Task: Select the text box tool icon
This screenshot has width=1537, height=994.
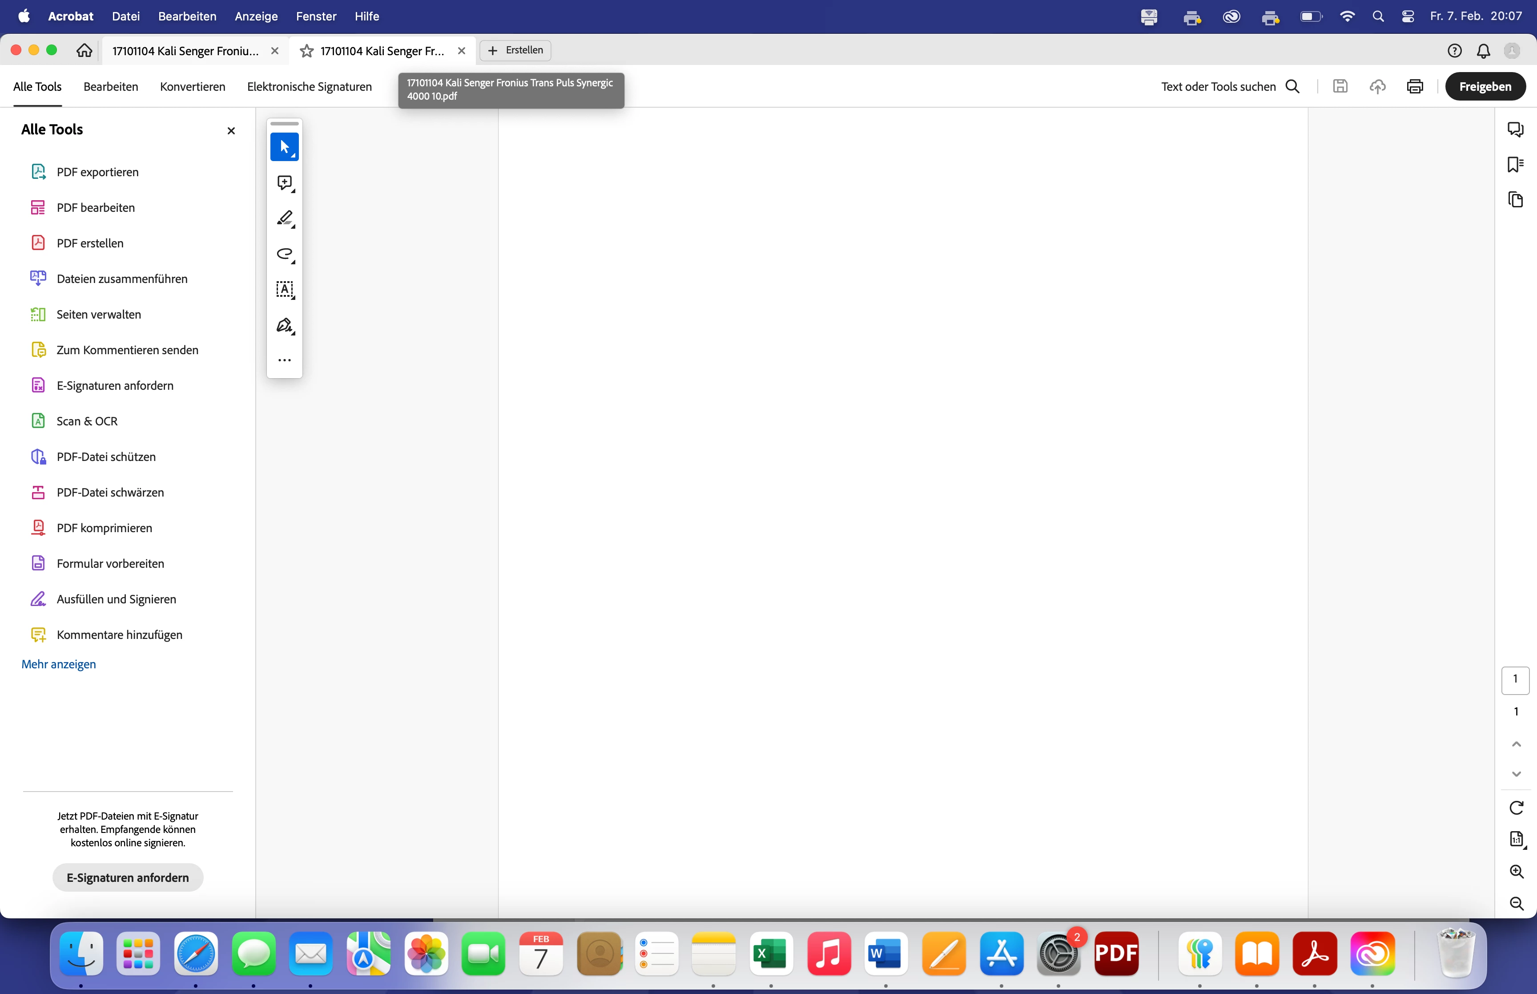Action: (285, 289)
